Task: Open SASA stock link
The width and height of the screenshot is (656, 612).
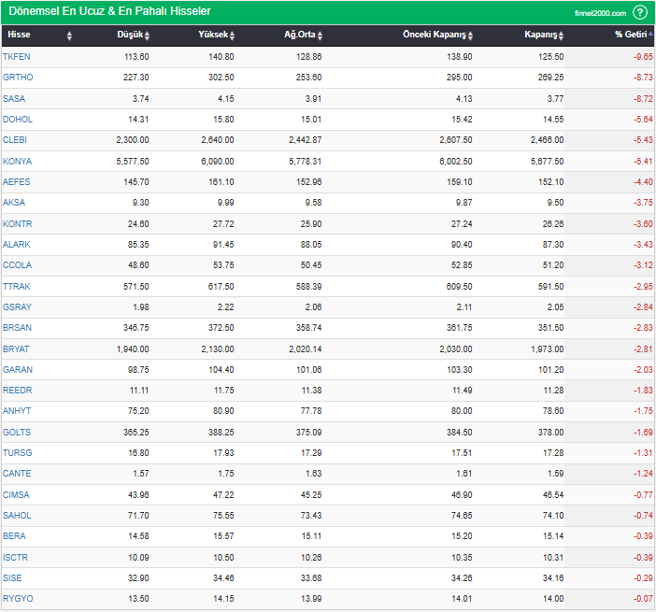Action: click(x=14, y=99)
